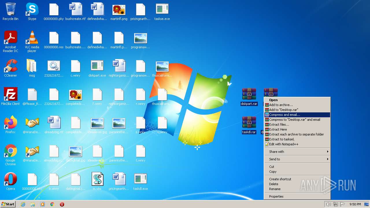
Task: Select the @Please_R... text file
Action: click(x=32, y=96)
